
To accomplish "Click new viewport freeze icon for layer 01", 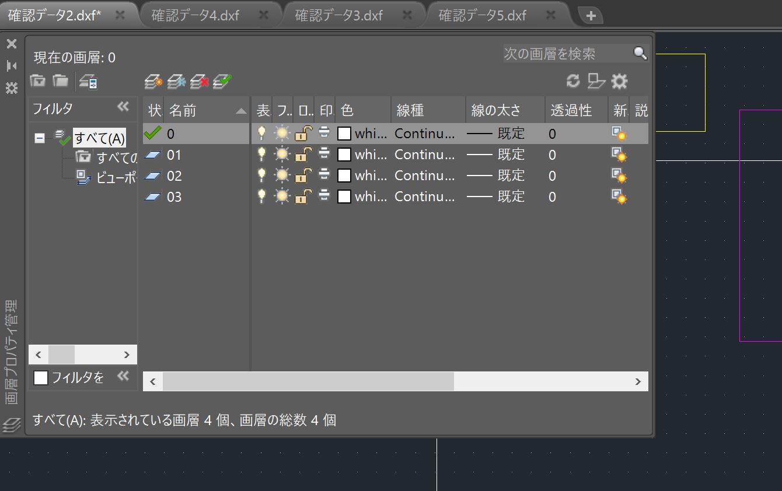I will point(619,155).
